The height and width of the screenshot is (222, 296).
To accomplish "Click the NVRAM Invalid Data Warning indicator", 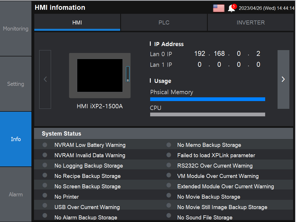I will click(45, 155).
